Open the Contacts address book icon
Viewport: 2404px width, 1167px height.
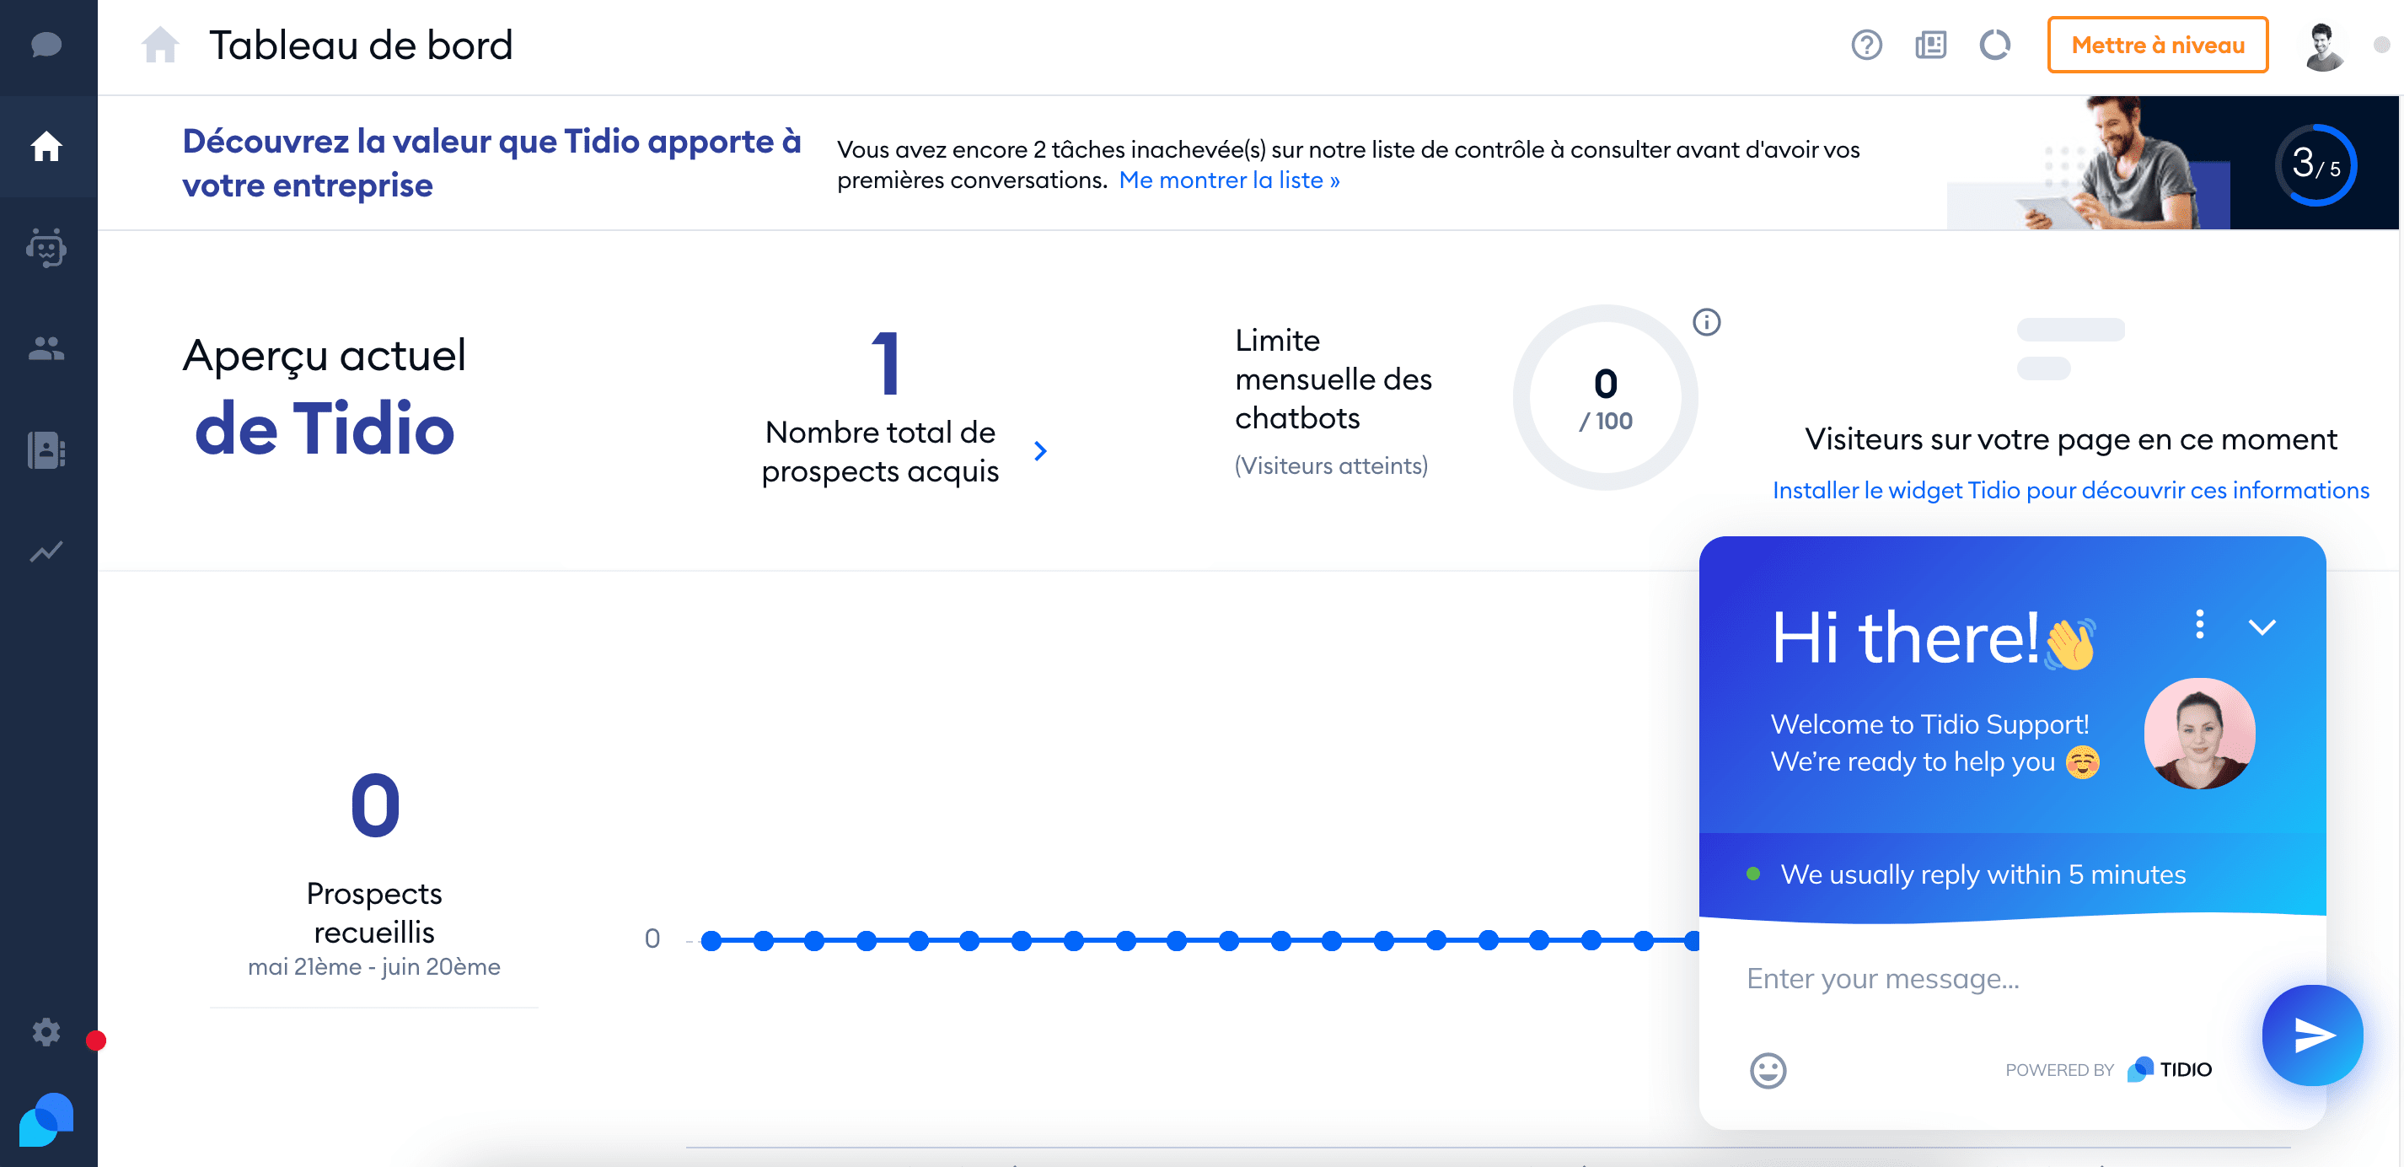point(46,450)
